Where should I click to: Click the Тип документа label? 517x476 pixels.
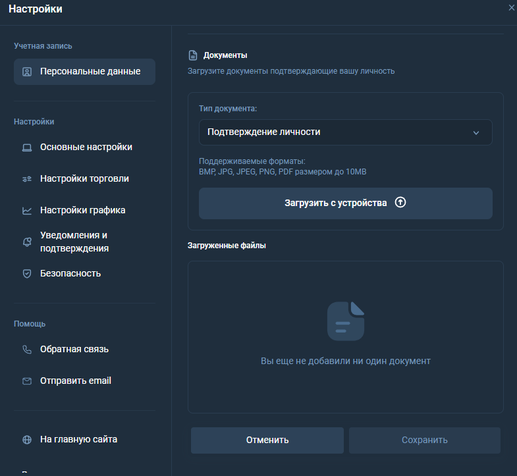[228, 109]
